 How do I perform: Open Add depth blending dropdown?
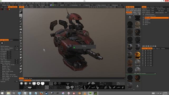point(162,11)
